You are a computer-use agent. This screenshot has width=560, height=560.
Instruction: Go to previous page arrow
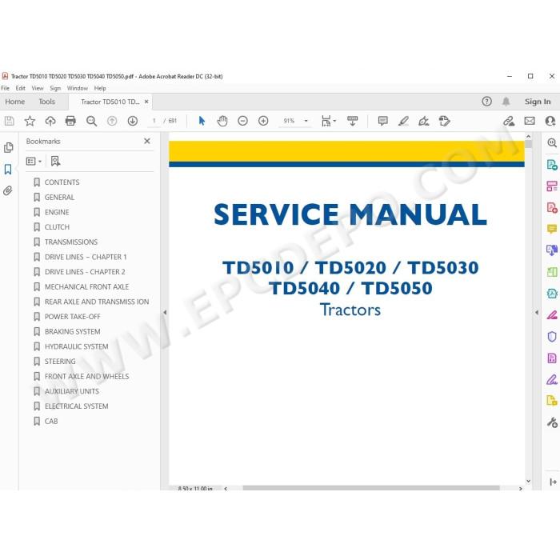(112, 121)
